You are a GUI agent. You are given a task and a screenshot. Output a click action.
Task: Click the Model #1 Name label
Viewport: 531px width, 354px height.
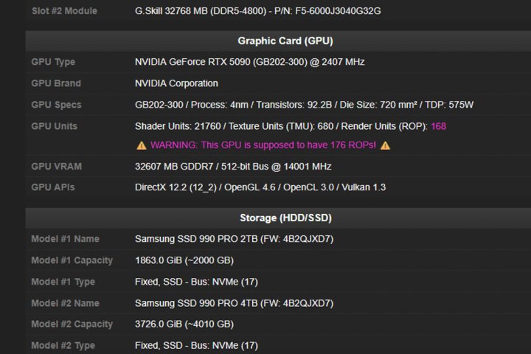pyautogui.click(x=65, y=239)
